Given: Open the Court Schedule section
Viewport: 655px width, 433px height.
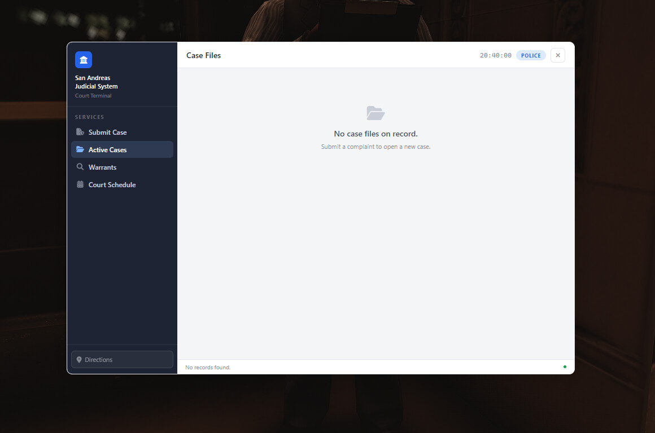Looking at the screenshot, I should pos(122,184).
